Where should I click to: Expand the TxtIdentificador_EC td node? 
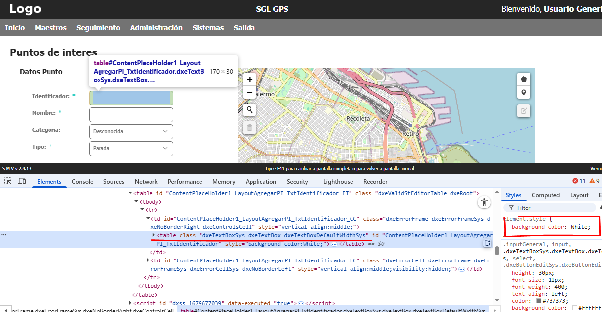point(148,260)
